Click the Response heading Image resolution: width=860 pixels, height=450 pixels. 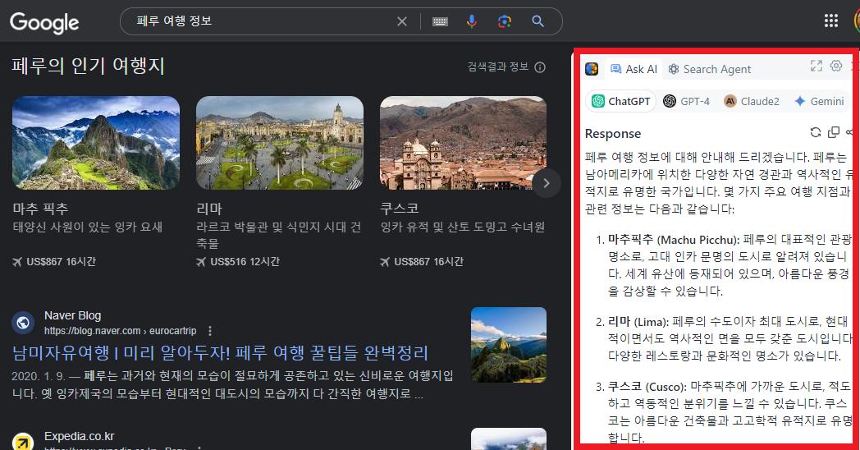(x=613, y=133)
